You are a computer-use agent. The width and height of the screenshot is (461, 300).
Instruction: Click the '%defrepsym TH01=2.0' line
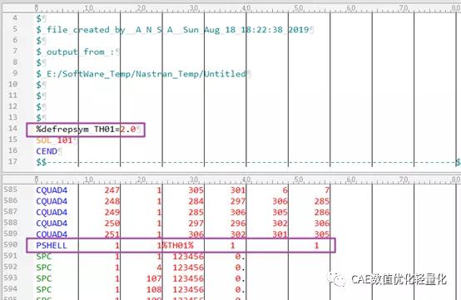[86, 130]
